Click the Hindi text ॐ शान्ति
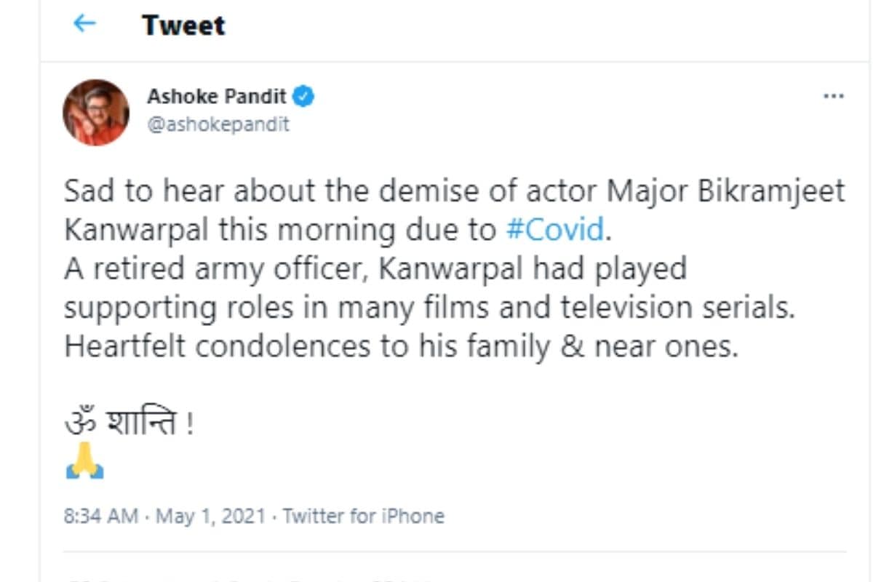 (x=128, y=423)
